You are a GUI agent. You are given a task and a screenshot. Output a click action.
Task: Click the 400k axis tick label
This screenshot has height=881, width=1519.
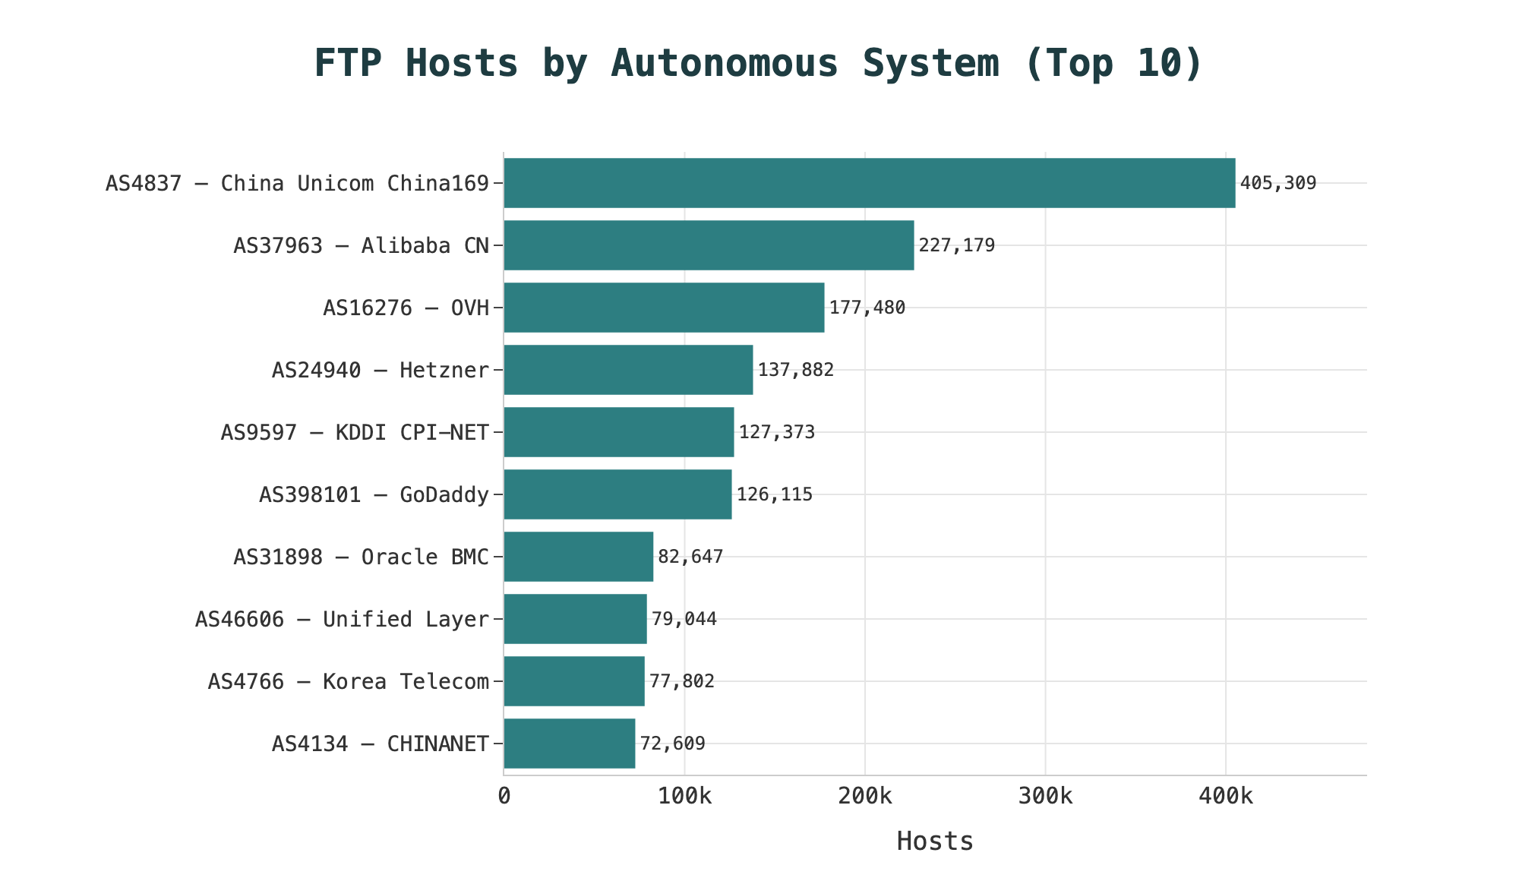coord(1225,797)
